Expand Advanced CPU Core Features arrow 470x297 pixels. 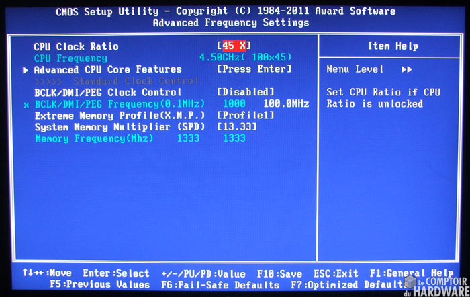tap(26, 70)
